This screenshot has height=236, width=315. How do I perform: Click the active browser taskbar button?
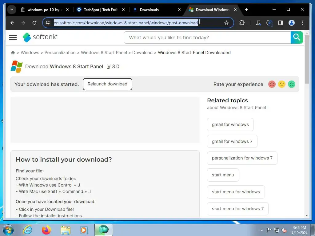pyautogui.click(x=104, y=230)
